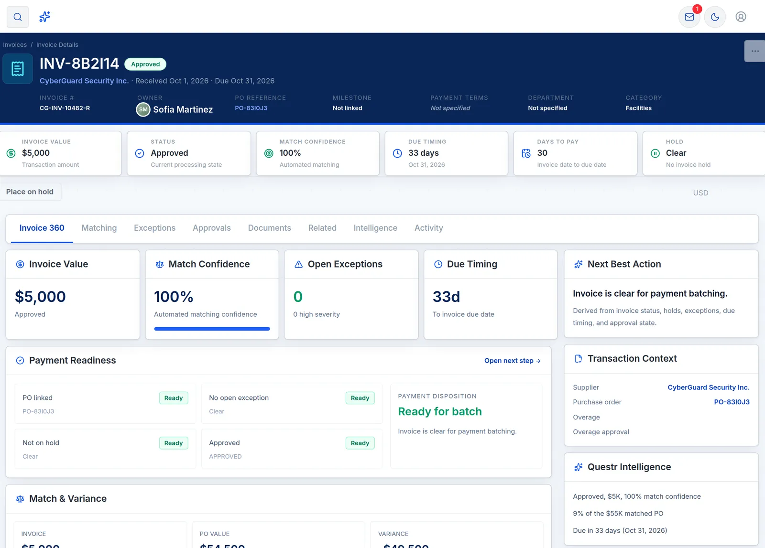Open the Approvals tab

click(x=212, y=228)
